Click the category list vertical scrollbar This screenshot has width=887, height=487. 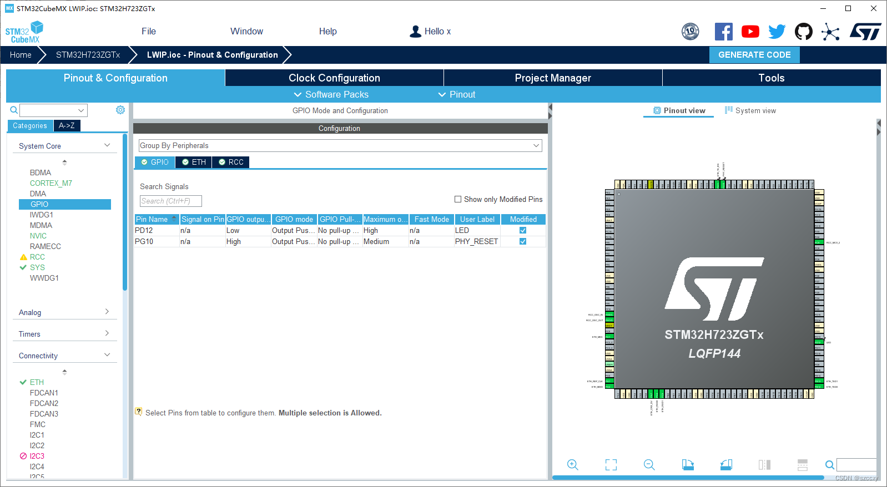tap(125, 212)
